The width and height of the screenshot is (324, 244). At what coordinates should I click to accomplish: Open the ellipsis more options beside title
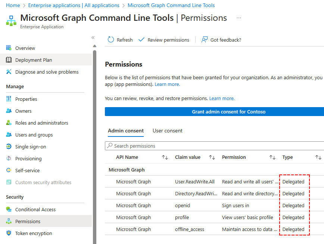click(x=239, y=18)
